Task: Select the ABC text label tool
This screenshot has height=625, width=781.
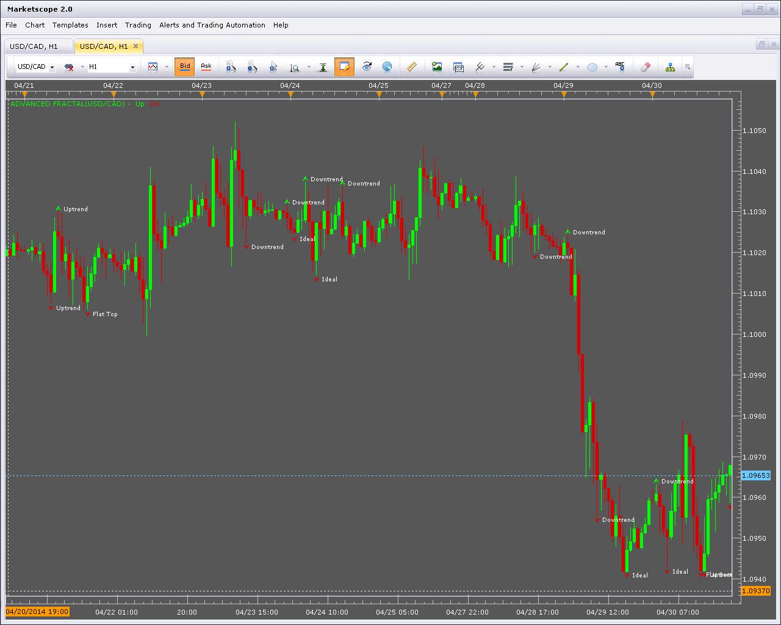Action: click(620, 67)
